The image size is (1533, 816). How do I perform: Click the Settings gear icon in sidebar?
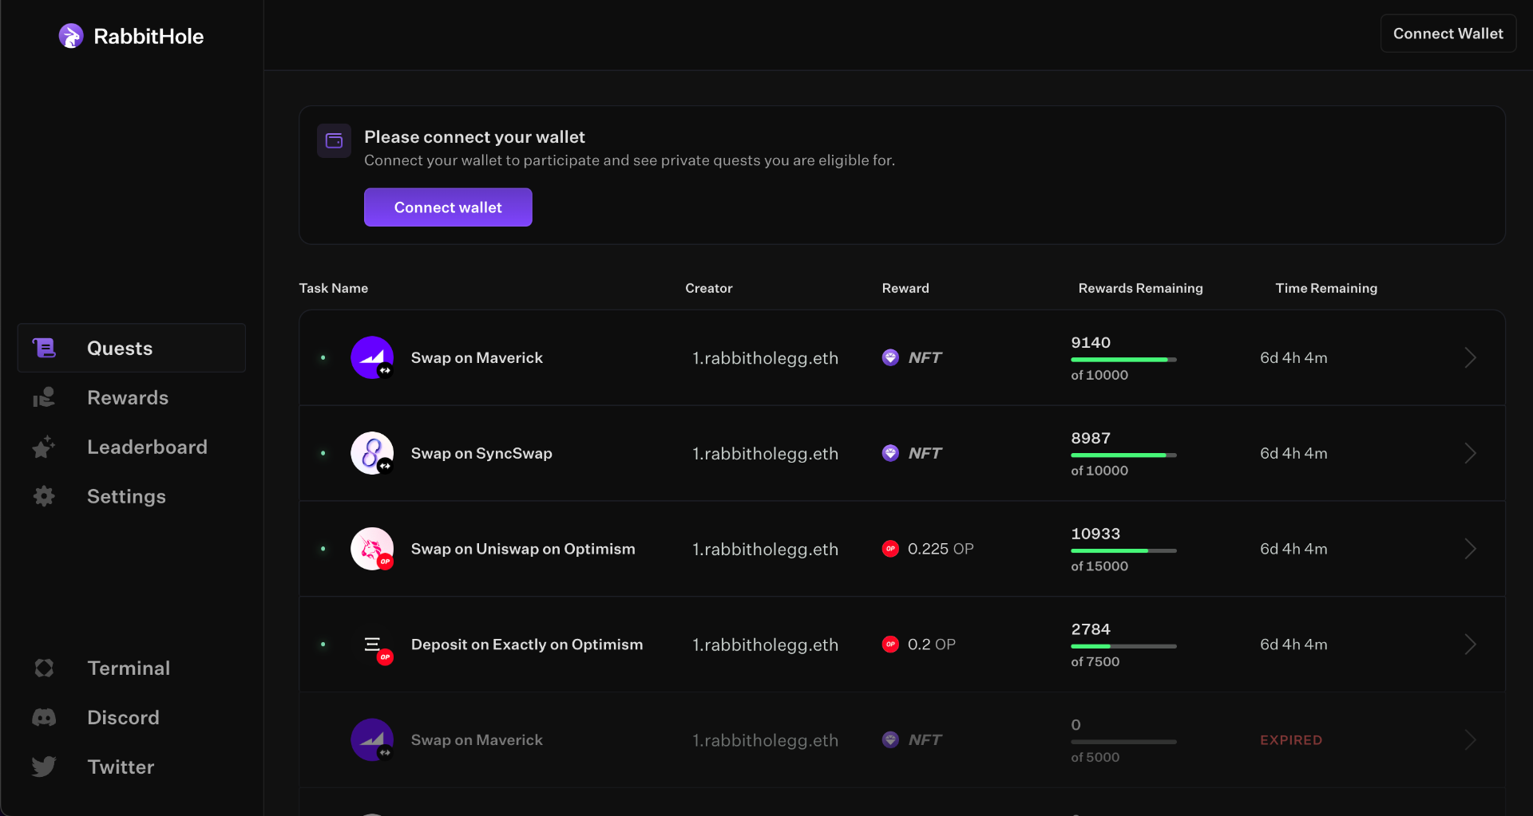pos(44,496)
